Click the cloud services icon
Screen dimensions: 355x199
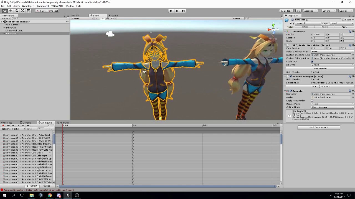click(298, 11)
